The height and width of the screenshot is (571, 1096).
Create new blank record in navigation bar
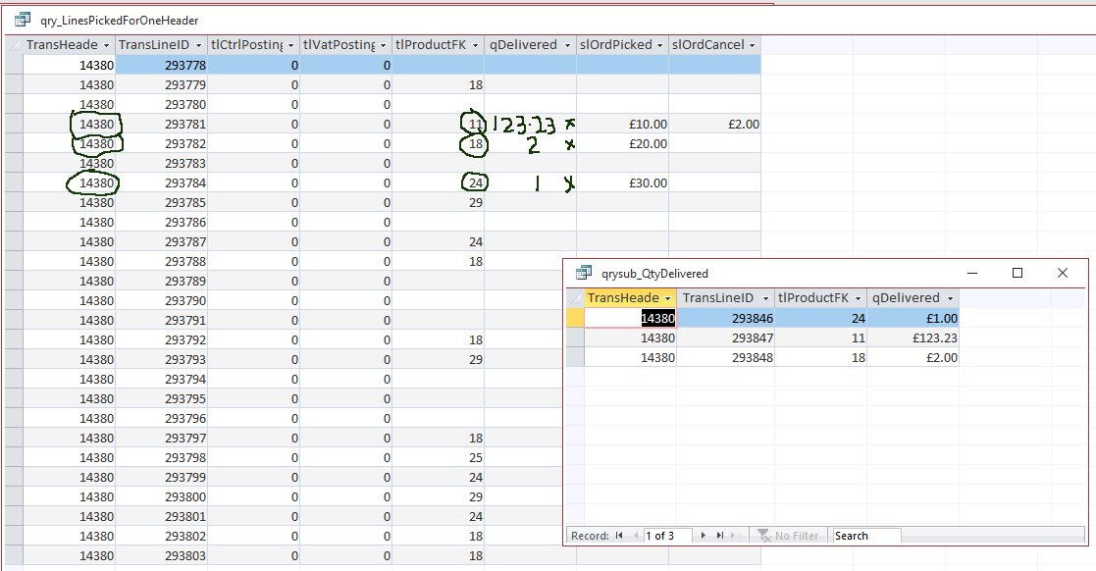point(735,536)
